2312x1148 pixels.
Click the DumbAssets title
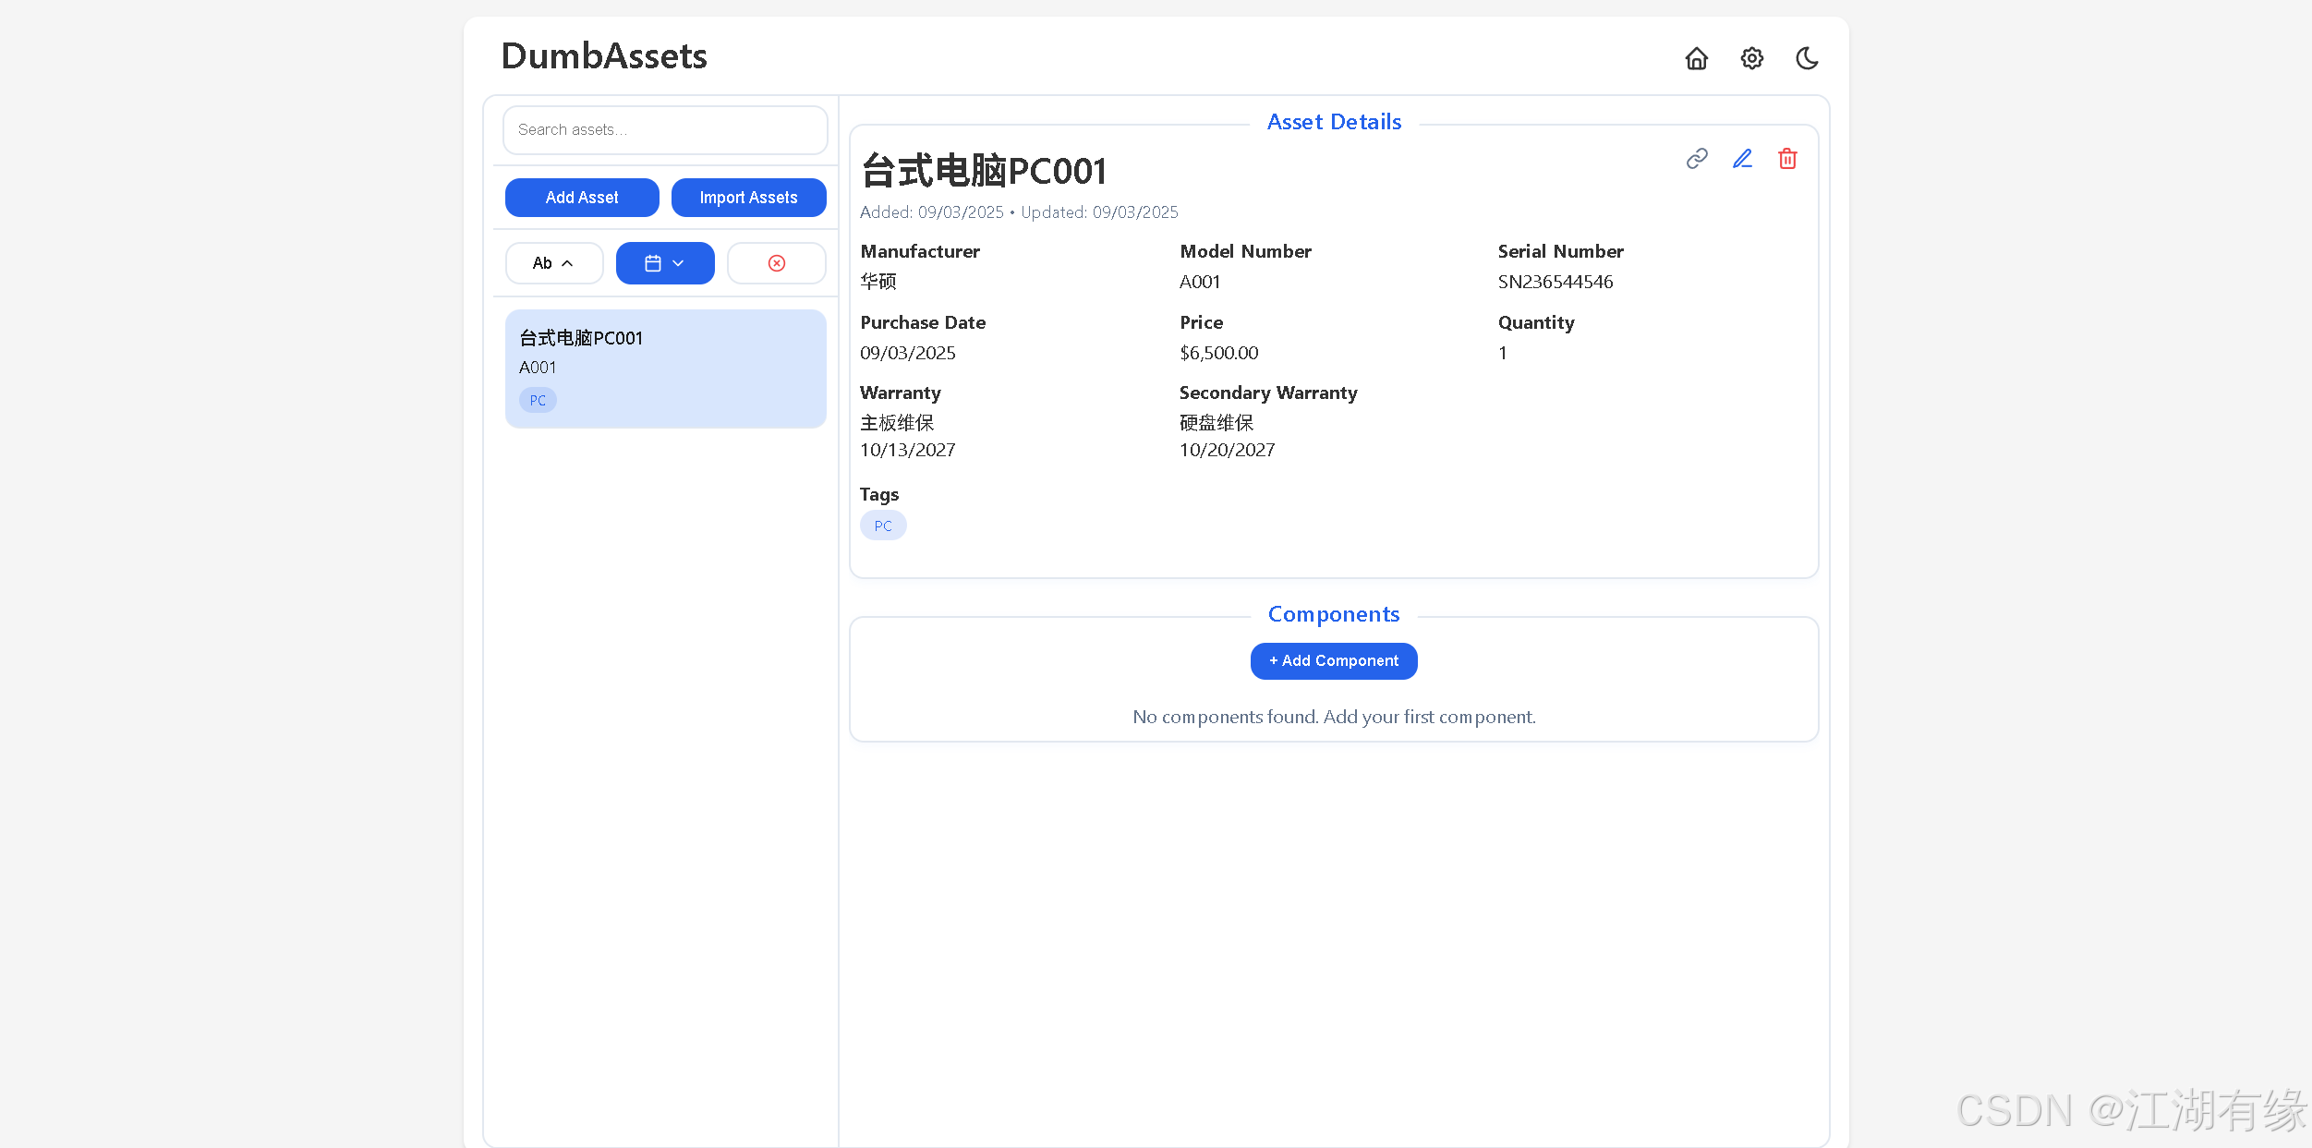coord(604,56)
